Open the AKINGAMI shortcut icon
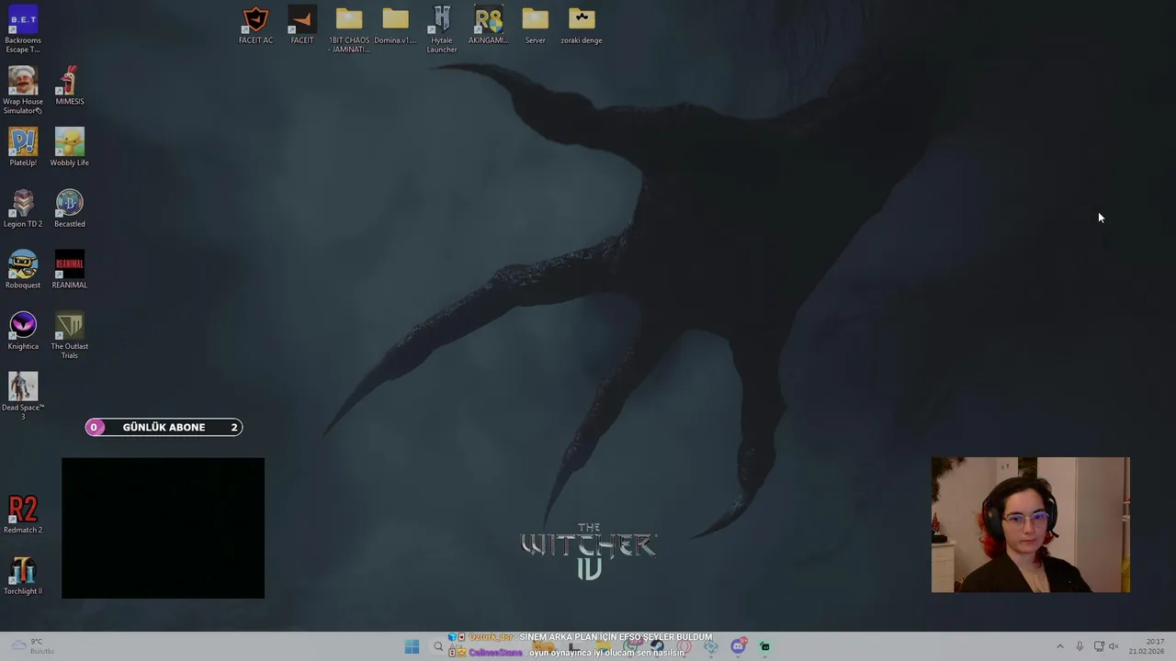This screenshot has height=661, width=1176. tap(488, 25)
